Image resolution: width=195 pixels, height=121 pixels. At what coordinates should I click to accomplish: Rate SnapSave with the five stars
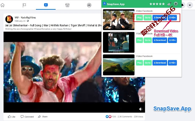tap(157, 4)
